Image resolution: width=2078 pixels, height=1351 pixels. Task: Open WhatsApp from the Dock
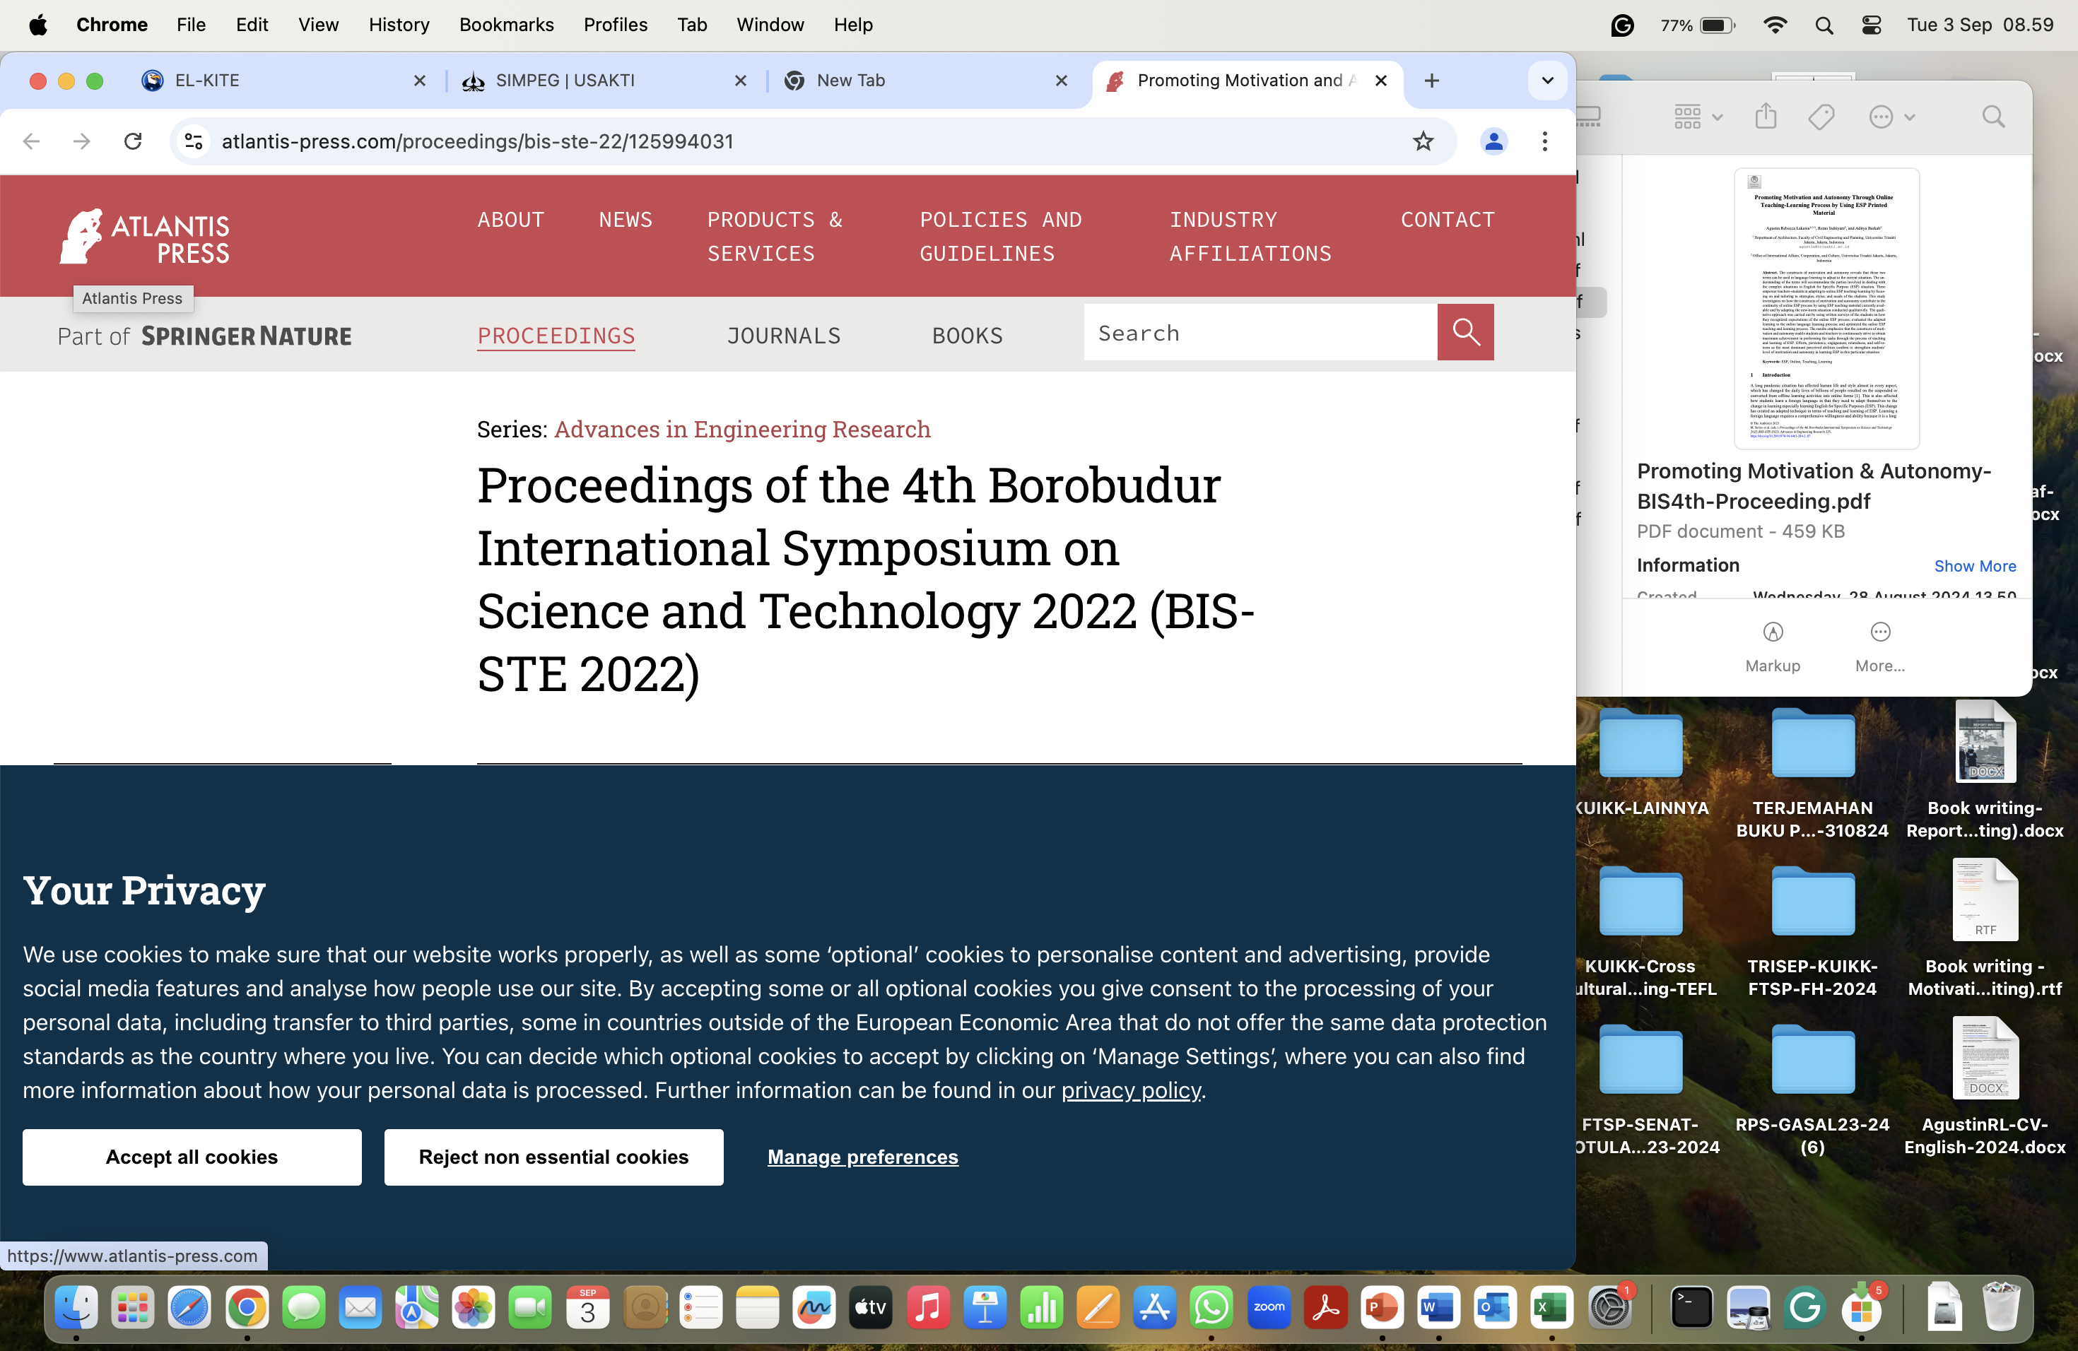click(1211, 1306)
